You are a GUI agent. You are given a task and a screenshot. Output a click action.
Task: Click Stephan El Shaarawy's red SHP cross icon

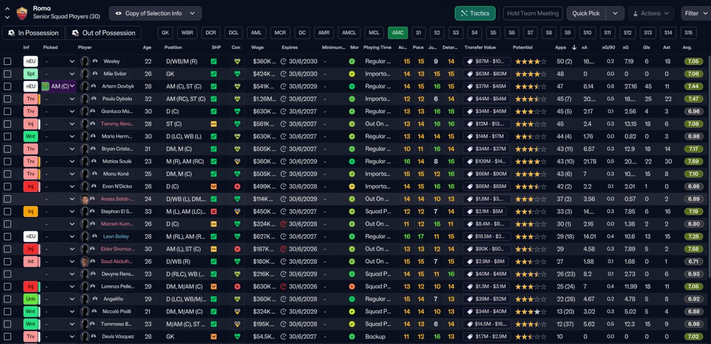[x=214, y=211]
